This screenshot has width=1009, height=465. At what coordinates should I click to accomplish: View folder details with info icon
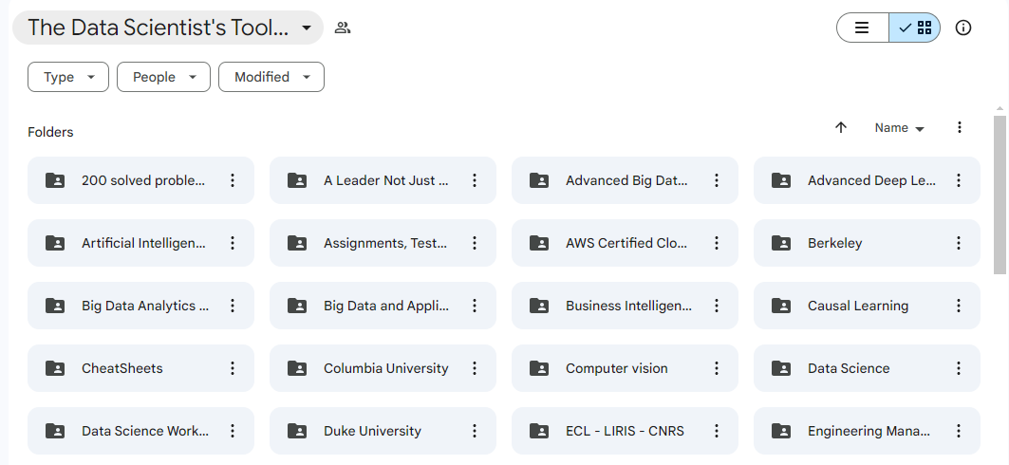(963, 28)
